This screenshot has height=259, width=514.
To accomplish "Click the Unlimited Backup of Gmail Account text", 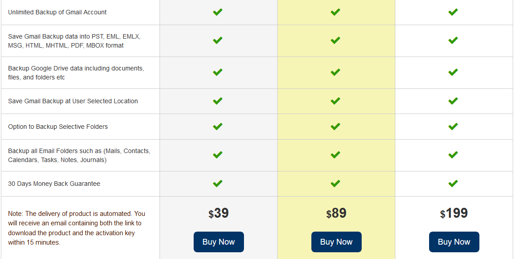I will [x=58, y=12].
